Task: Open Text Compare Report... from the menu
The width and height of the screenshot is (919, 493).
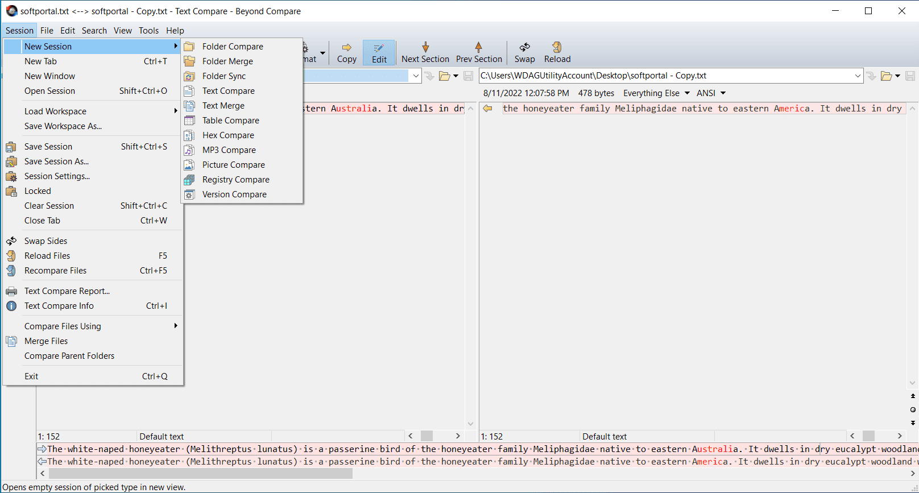Action: point(93,291)
